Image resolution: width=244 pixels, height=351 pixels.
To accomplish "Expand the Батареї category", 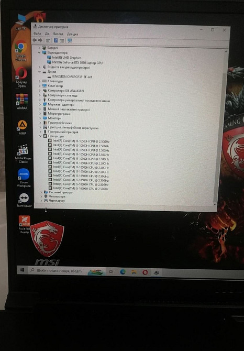I will pos(39,48).
